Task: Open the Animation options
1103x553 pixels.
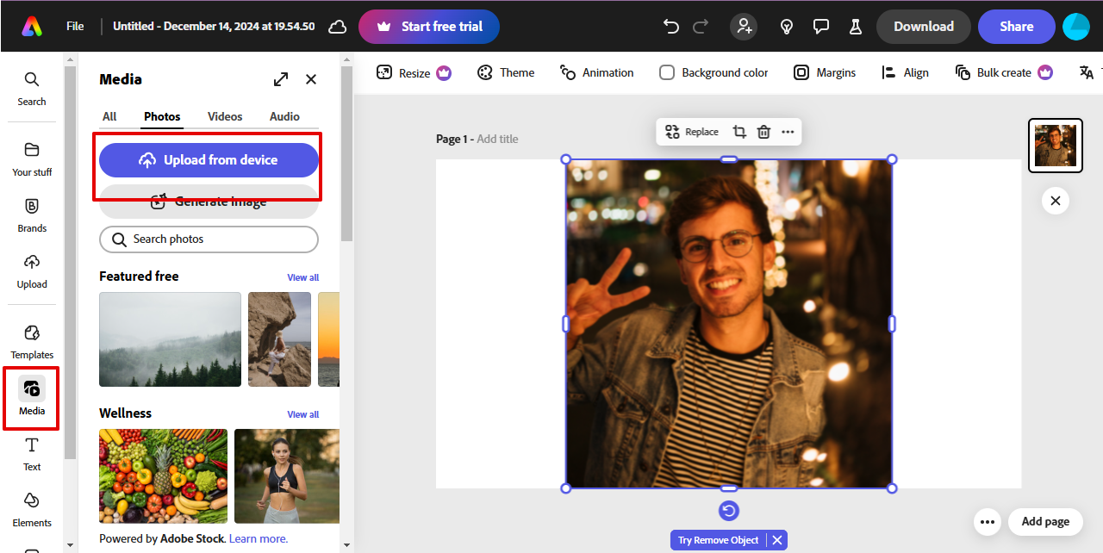Action: (596, 73)
